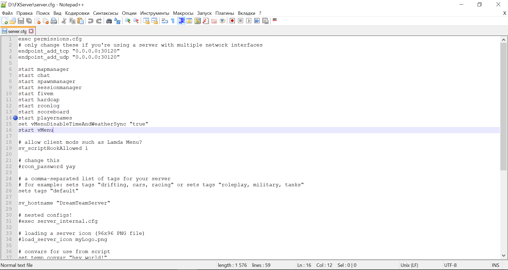Zoom out using the magnifier minus icon

point(136,21)
